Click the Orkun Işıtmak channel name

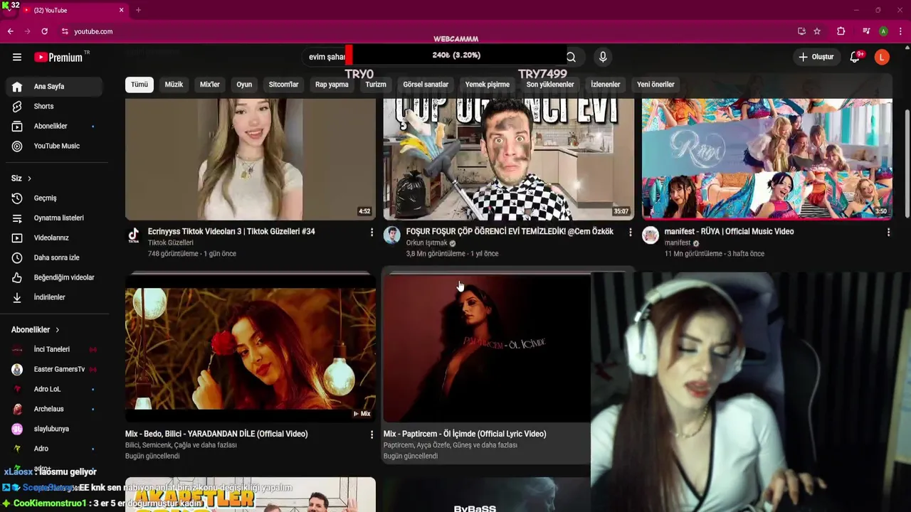(426, 243)
